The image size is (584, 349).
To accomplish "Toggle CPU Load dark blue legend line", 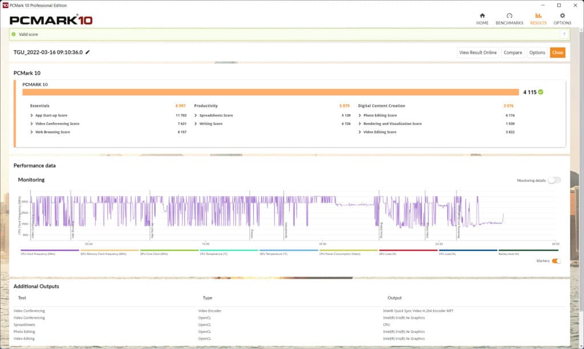I will pyautogui.click(x=468, y=250).
